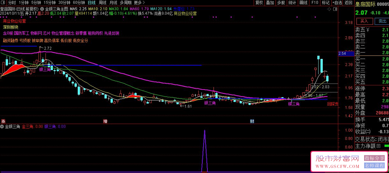This screenshot has width=389, height=173.
Task: Click the blue 卖出 sell button
Action: pyautogui.click(x=382, y=21)
